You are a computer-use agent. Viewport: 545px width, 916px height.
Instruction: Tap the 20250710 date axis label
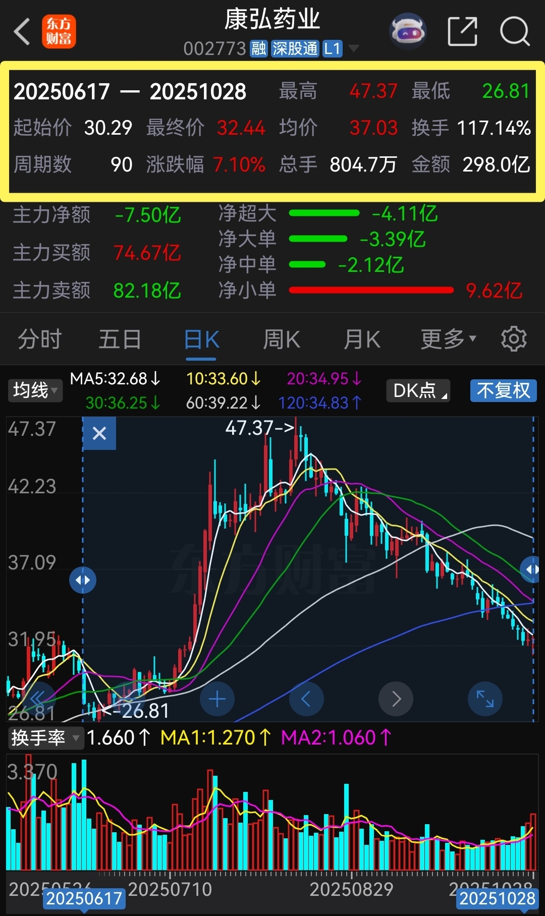pos(170,889)
